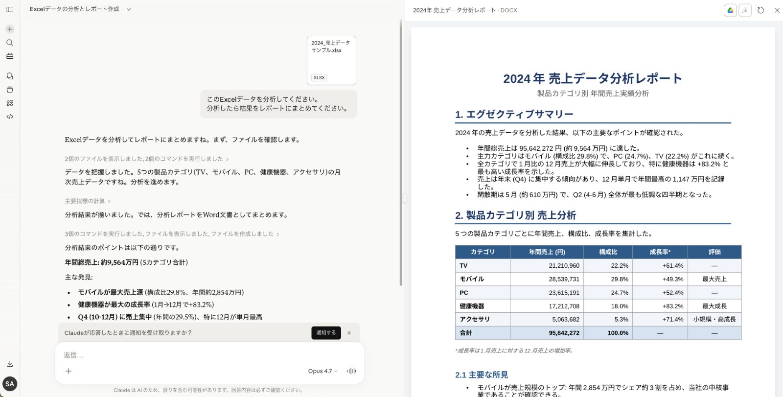Expand the '2個のファイルを表示しました' step details
This screenshot has height=397, width=783.
coord(147,159)
